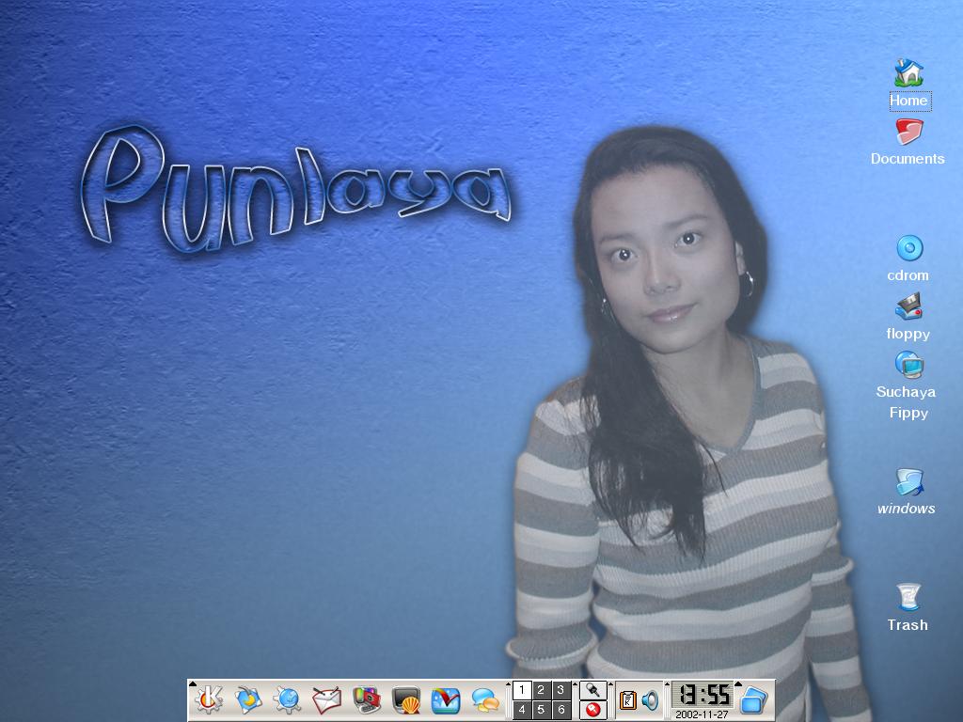Viewport: 963px width, 722px height.
Task: Open the Konqueror web browser gear-globe icon
Action: [288, 699]
